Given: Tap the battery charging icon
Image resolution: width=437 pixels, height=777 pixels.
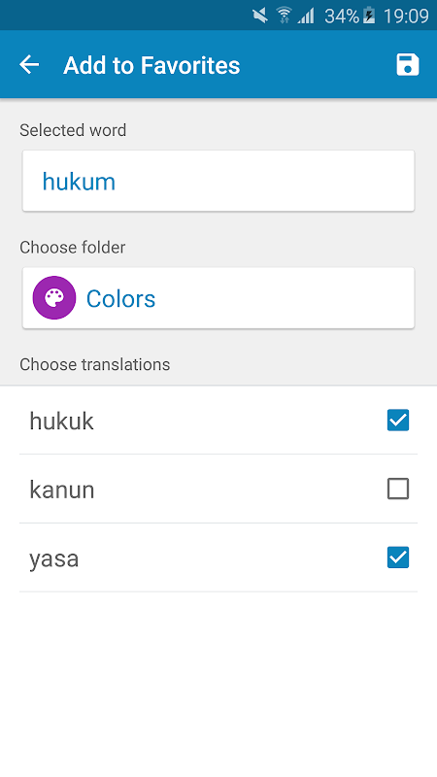Looking at the screenshot, I should 369,16.
